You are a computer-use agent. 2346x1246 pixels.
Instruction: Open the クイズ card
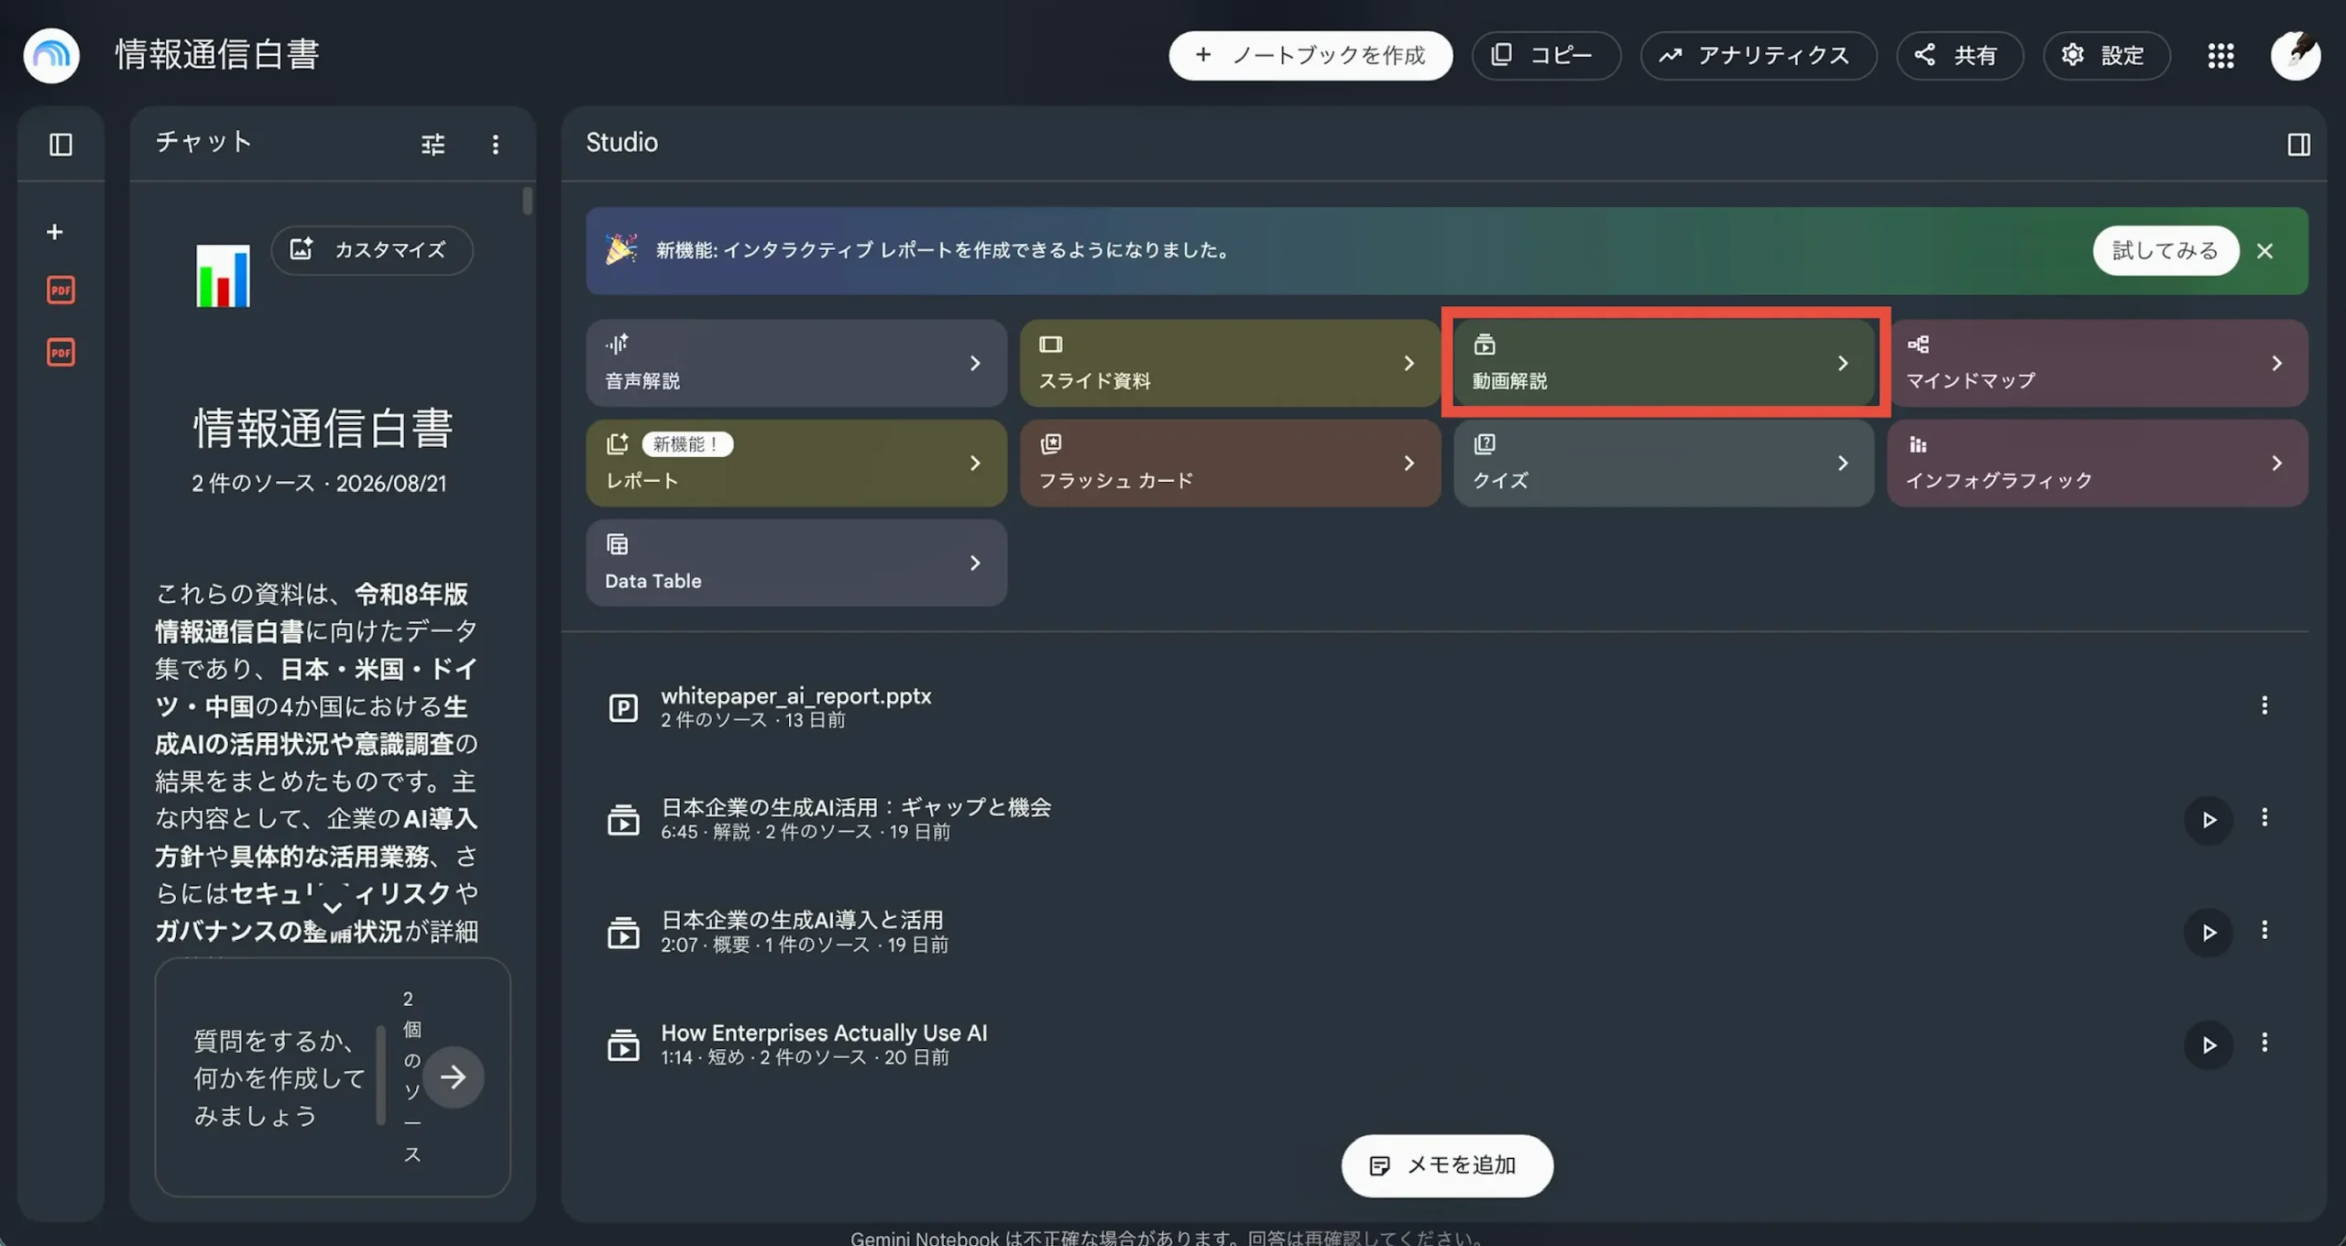(x=1663, y=463)
